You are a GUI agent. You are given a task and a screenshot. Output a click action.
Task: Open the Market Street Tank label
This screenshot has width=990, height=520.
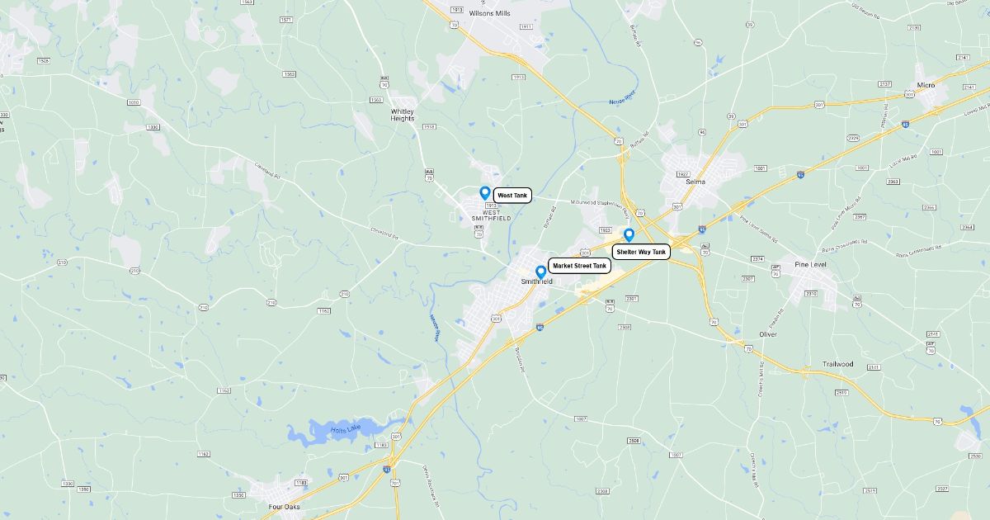point(579,266)
